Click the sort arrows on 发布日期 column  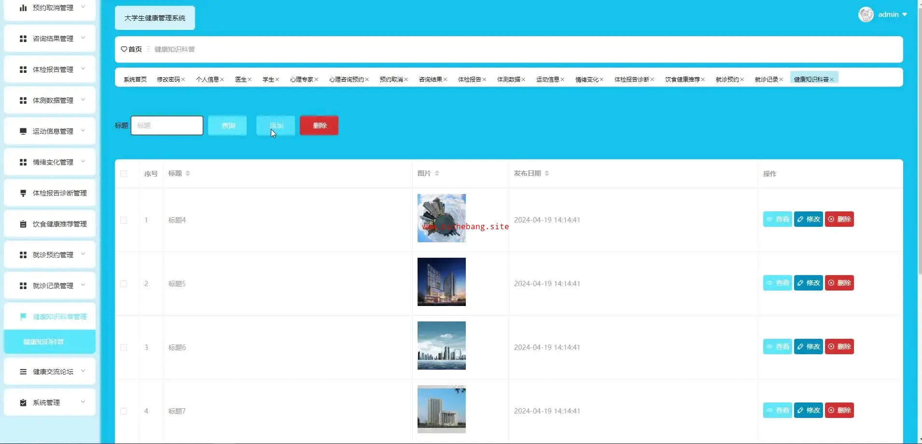[x=547, y=173]
